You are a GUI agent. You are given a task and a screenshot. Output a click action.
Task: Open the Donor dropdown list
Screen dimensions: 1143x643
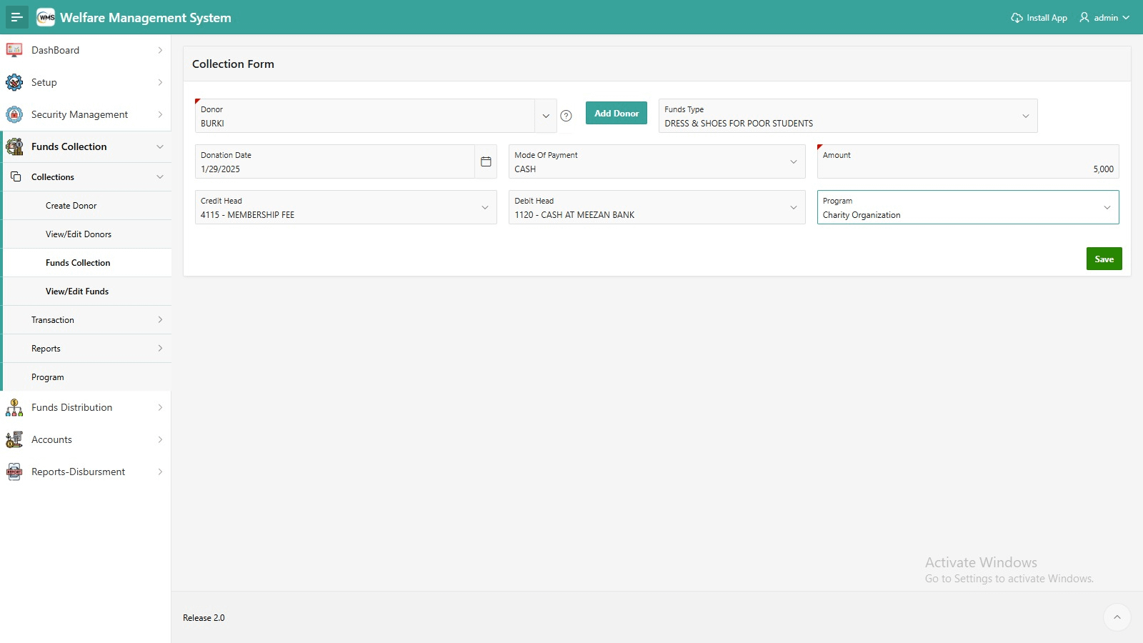coord(546,116)
